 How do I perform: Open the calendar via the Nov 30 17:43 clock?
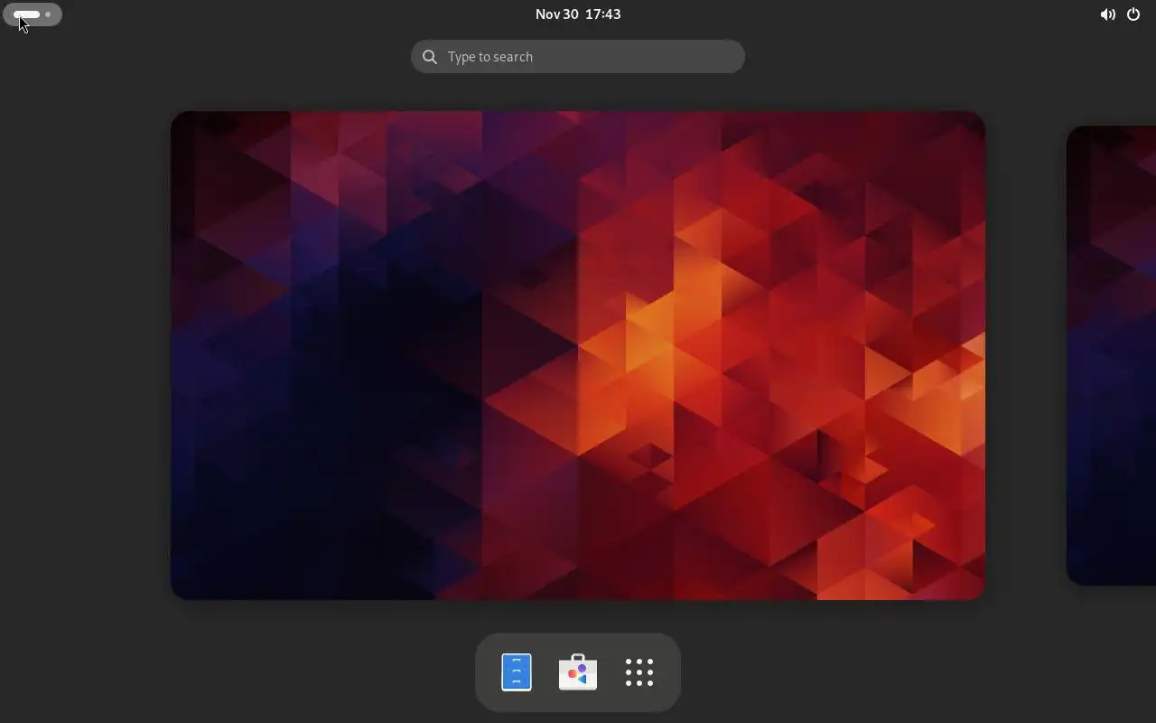[x=578, y=14]
